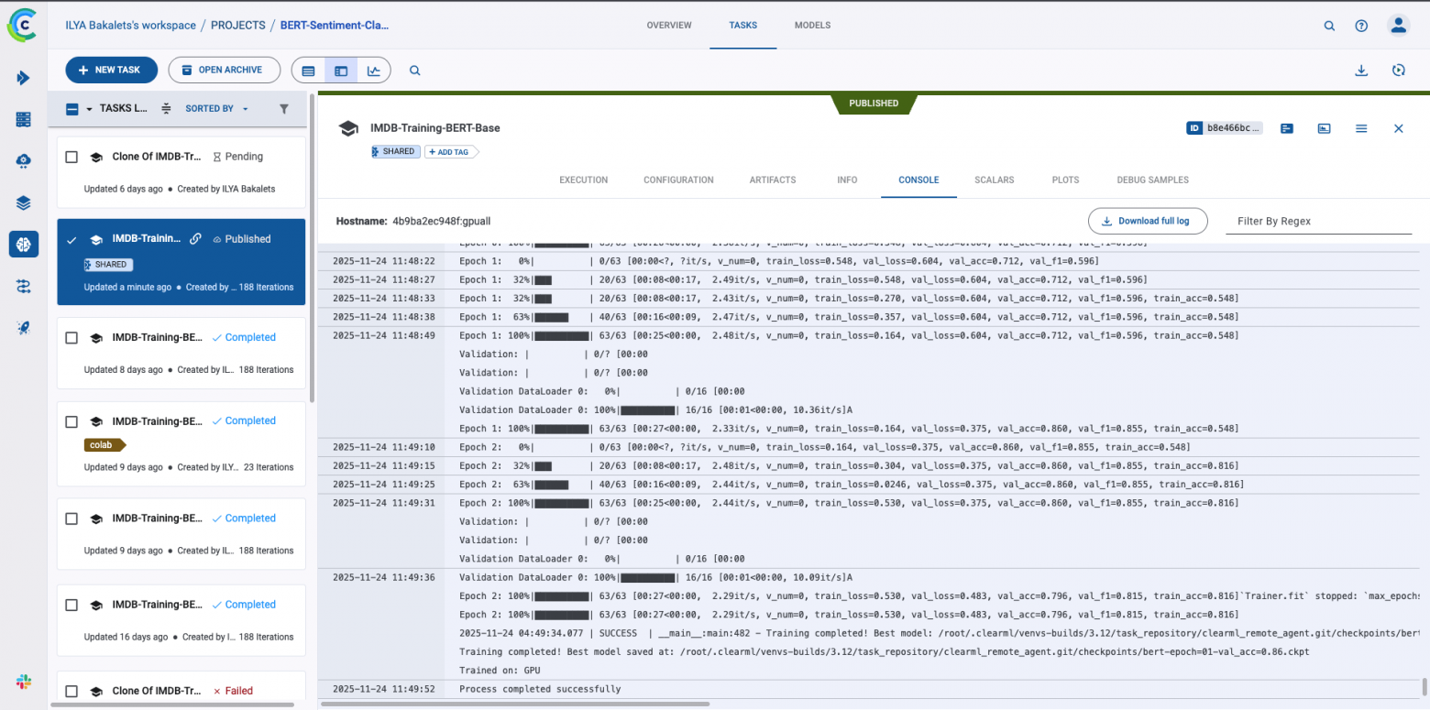
Task: Open the help question mark icon
Action: click(1361, 26)
